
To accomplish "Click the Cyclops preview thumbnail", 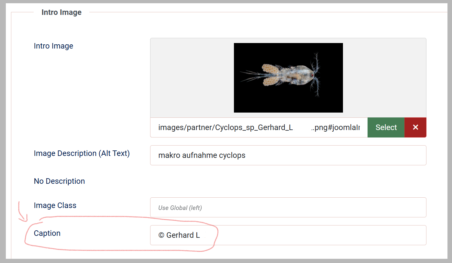I will [288, 78].
